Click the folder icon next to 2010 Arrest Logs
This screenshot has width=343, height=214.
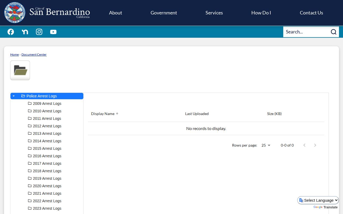click(30, 111)
